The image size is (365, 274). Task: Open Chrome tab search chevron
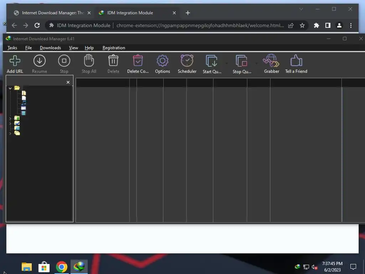[x=301, y=9]
